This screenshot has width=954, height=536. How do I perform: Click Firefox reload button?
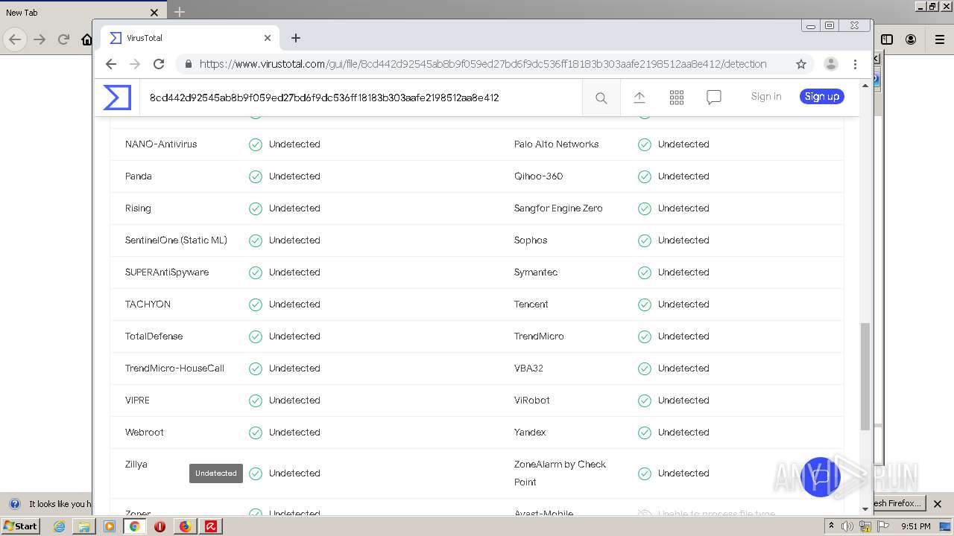click(63, 39)
